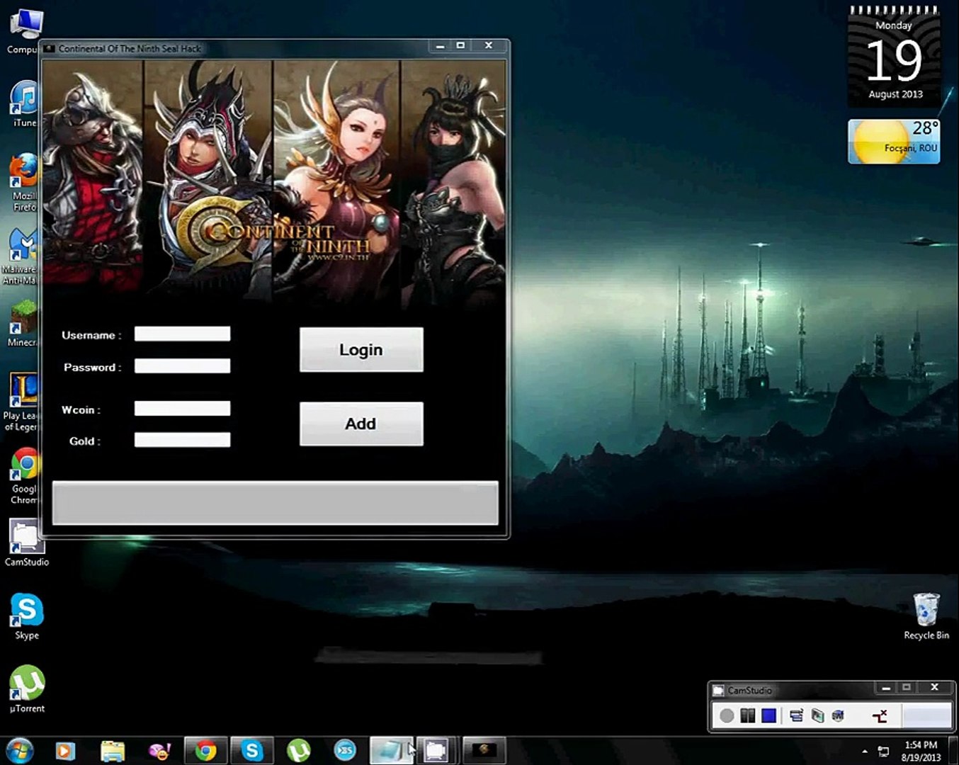Select the Play League of Legends shortcut
959x765 pixels.
coord(21,402)
